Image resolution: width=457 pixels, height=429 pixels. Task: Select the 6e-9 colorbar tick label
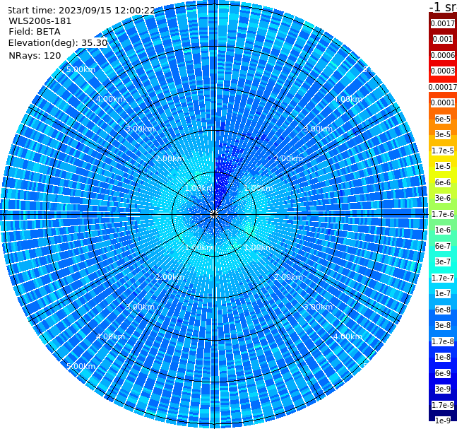click(443, 373)
